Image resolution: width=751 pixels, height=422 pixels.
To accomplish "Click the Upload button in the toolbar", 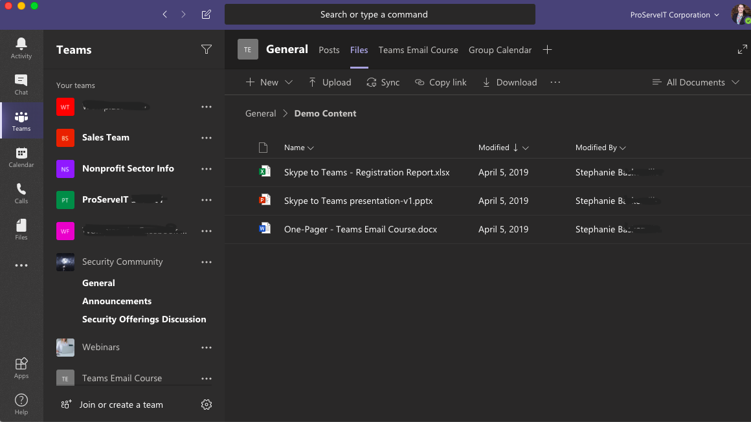I will [330, 82].
